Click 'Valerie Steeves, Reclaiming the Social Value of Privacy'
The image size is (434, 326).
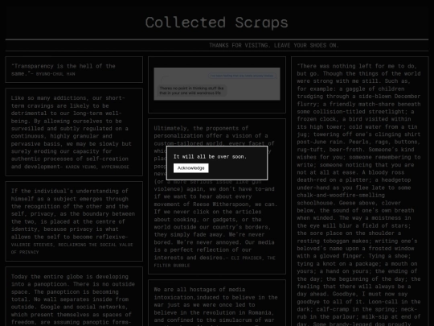point(72,249)
